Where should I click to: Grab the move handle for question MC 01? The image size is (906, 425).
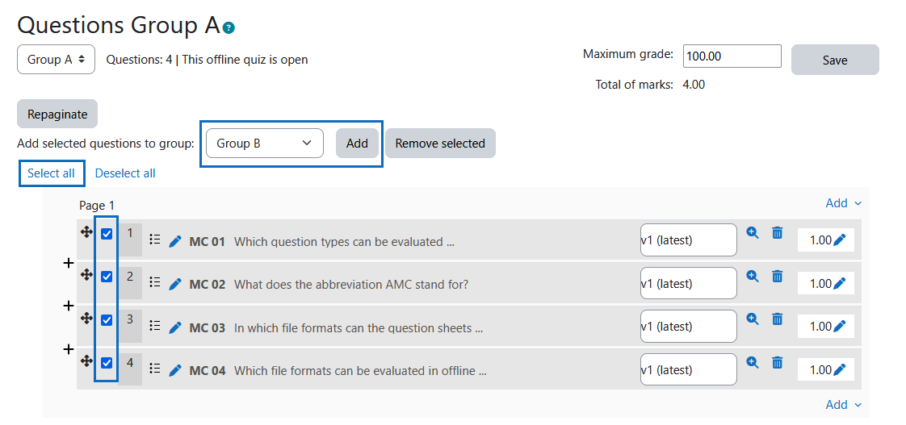tap(86, 232)
